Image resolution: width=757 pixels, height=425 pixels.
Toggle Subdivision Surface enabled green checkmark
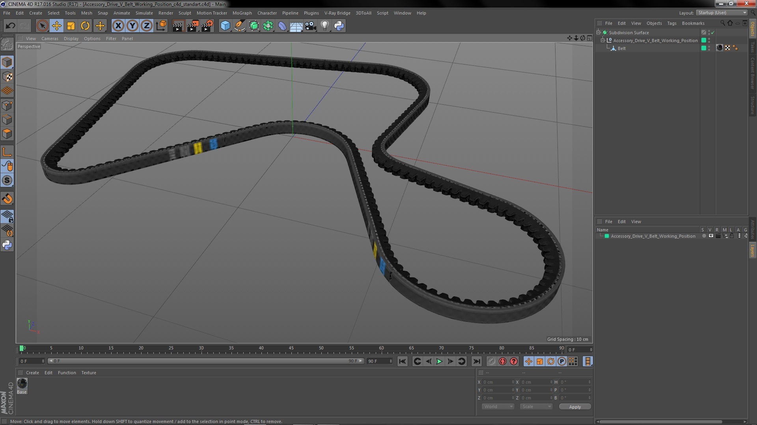tap(712, 33)
